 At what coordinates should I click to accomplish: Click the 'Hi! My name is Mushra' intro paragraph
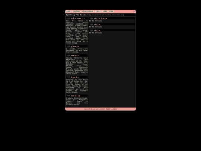(77, 32)
